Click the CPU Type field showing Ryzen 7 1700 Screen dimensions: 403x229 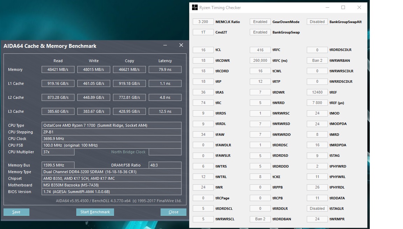112,125
